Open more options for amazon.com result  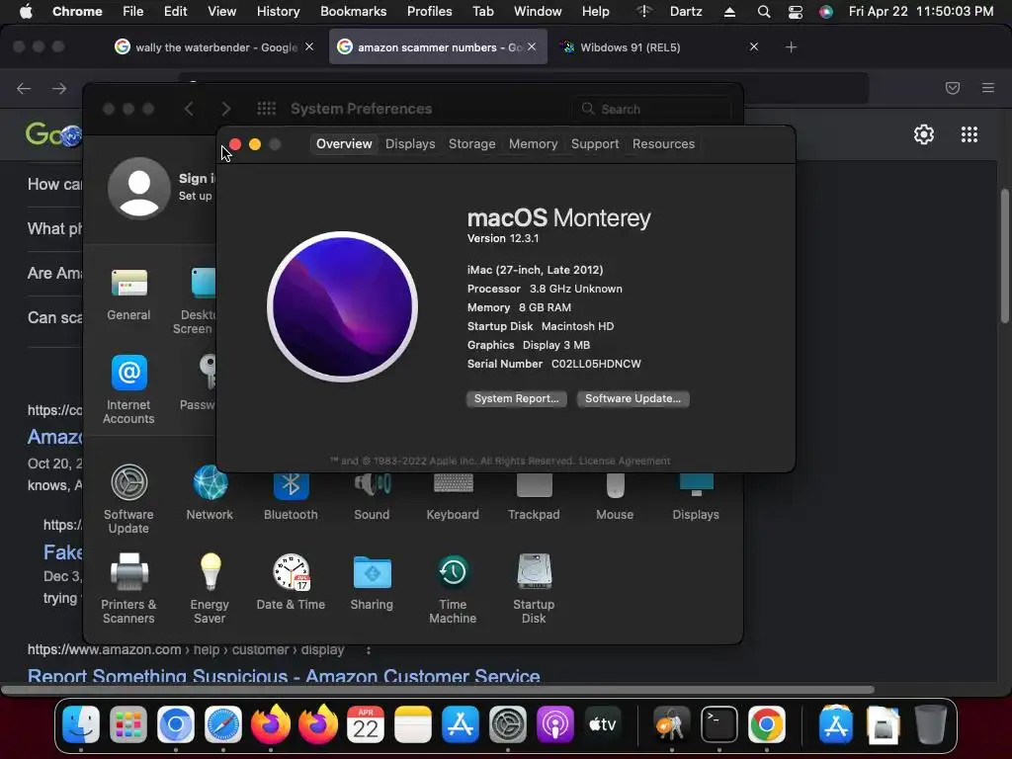369,650
